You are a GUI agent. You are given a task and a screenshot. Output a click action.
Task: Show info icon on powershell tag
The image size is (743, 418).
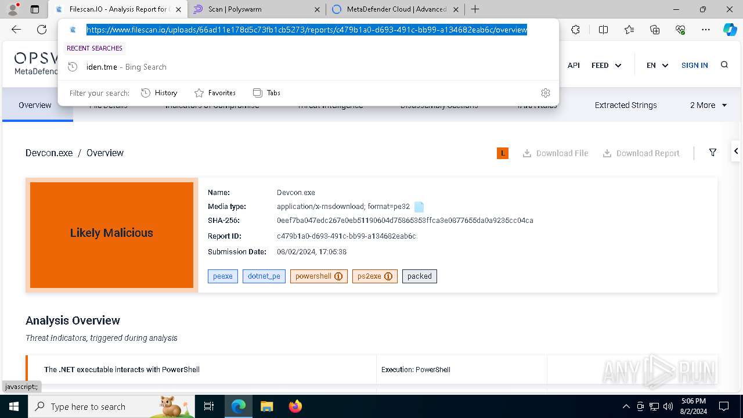339,276
